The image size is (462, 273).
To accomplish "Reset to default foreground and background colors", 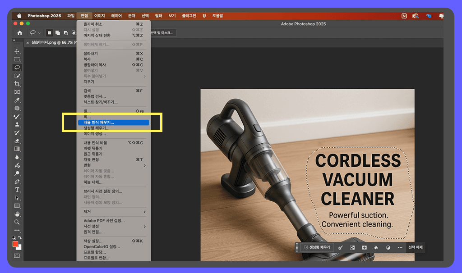I will (x=14, y=237).
